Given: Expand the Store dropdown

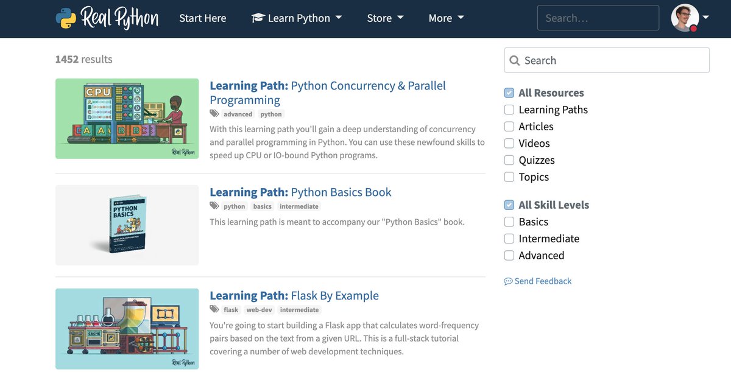Looking at the screenshot, I should (x=385, y=18).
